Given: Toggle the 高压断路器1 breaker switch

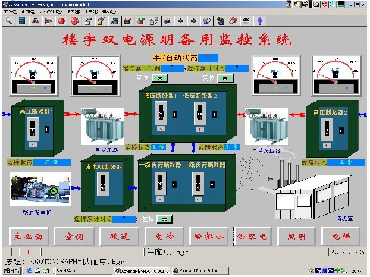Looking at the screenshot, I should 34,128.
